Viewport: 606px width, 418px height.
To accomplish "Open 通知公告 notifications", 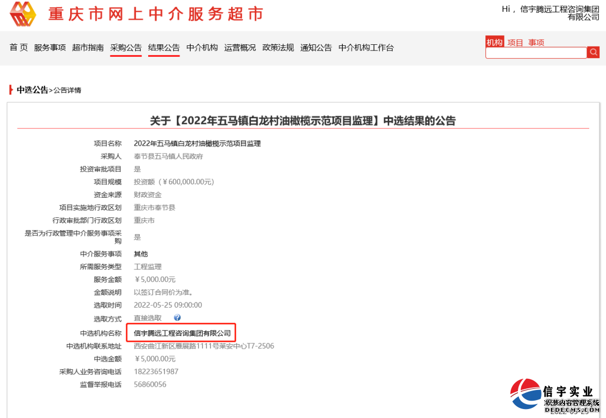I will [315, 48].
